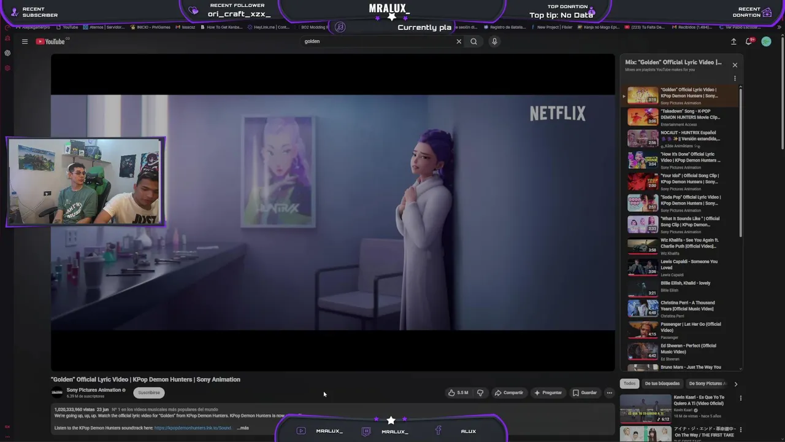The width and height of the screenshot is (785, 442).
Task: Open the INICIO - PiviGames bookmark
Action: coord(150,27)
